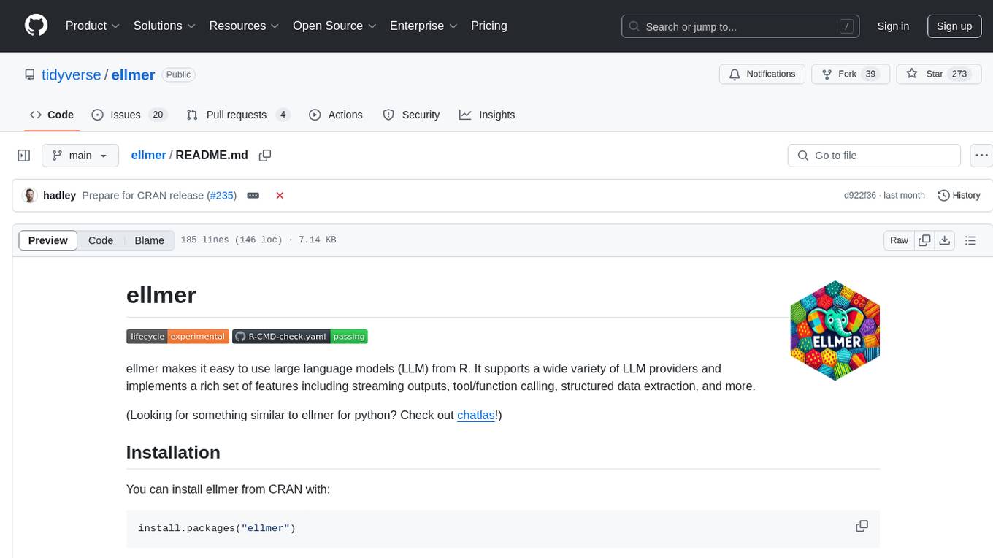The width and height of the screenshot is (993, 558).
Task: Expand the Enterprise menu
Action: tap(423, 26)
